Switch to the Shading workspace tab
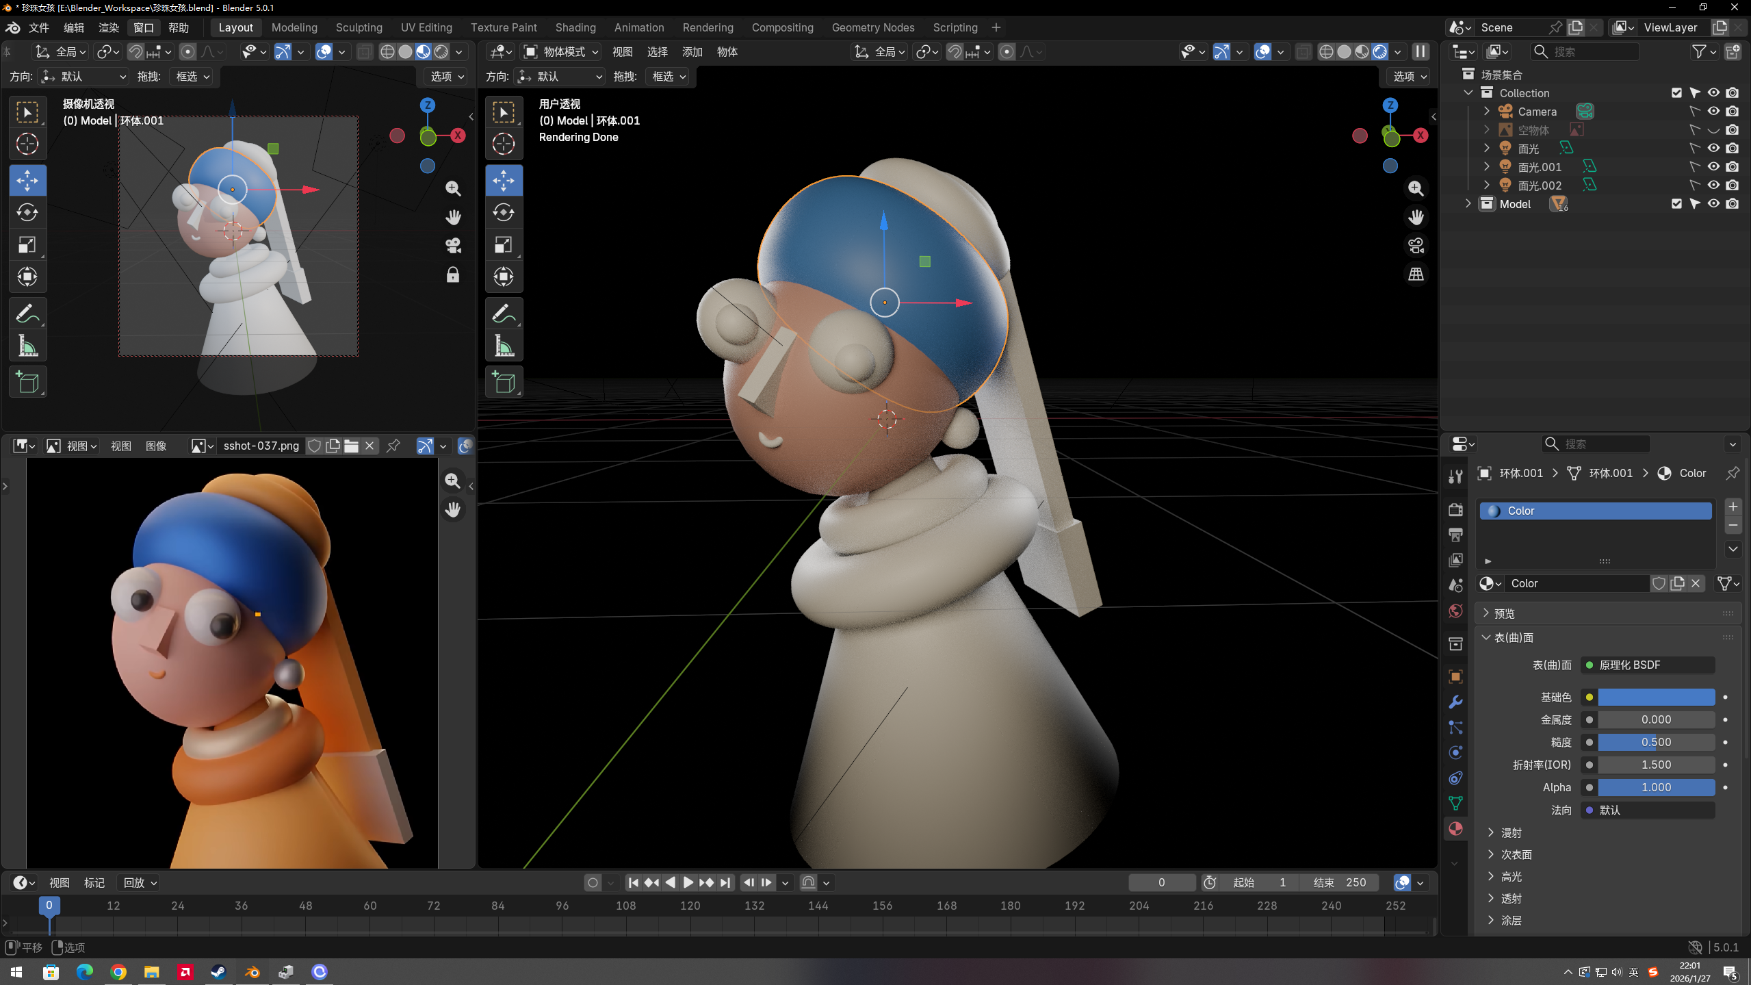Viewport: 1751px width, 985px height. [x=575, y=27]
